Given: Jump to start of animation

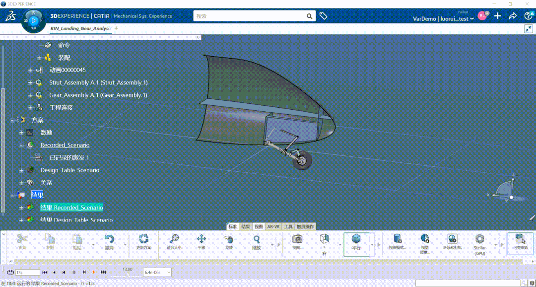Looking at the screenshot, I should pos(45,272).
